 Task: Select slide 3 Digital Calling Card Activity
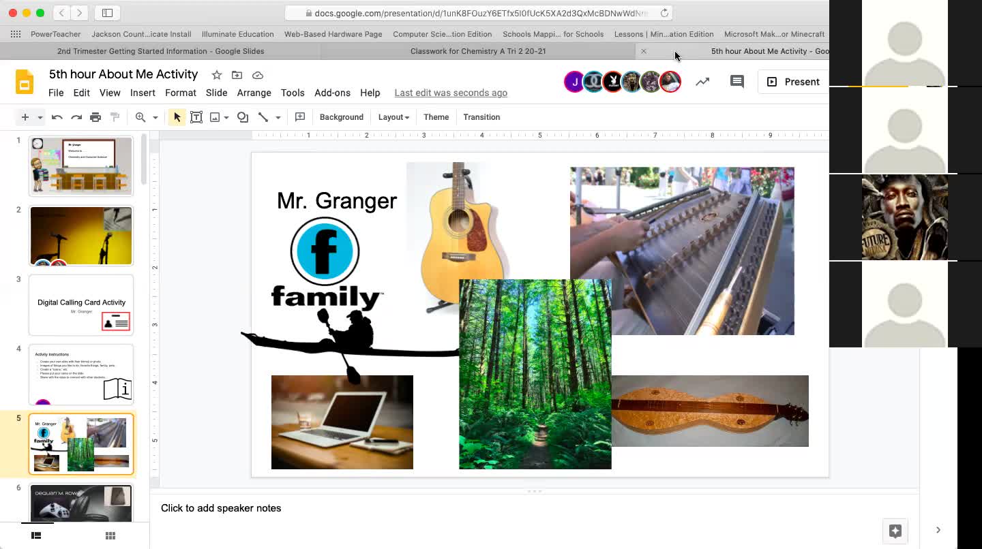pos(81,305)
